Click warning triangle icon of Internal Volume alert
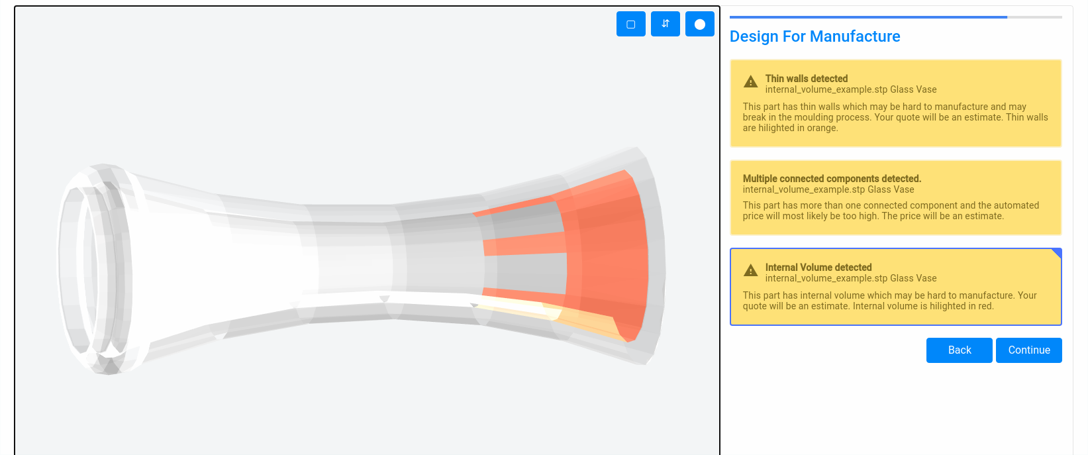 (x=750, y=270)
